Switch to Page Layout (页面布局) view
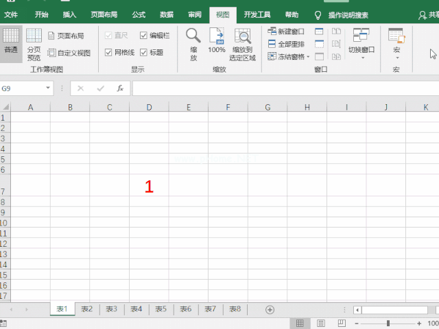This screenshot has width=439, height=329. pyautogui.click(x=66, y=36)
